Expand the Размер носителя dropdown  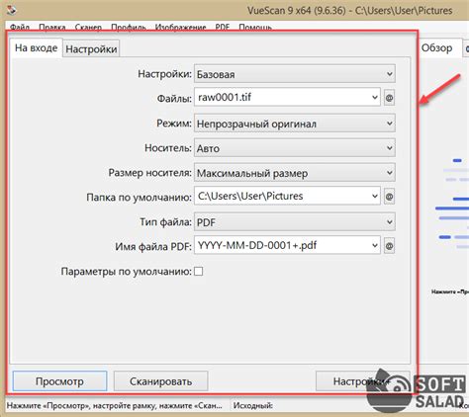(x=295, y=173)
